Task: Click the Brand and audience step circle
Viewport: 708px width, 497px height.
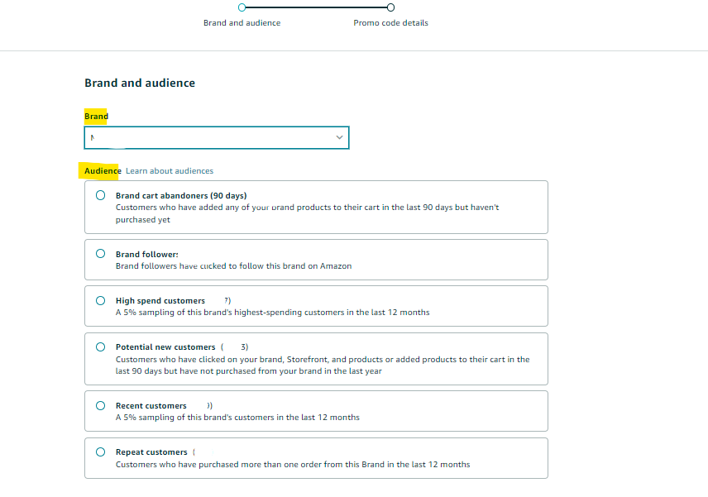Action: coord(242,7)
